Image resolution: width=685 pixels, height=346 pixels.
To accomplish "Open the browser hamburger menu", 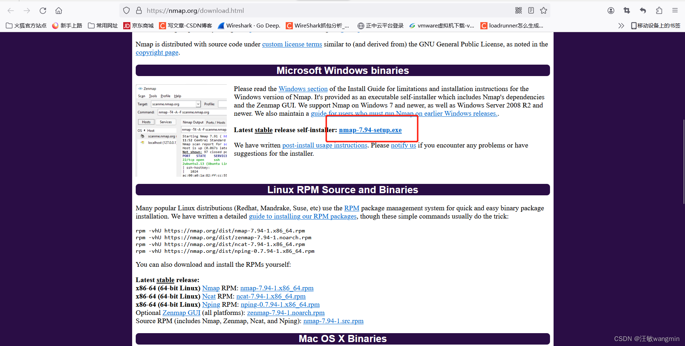I will pos(675,11).
